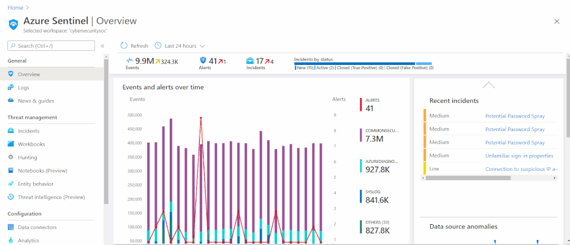Click the right arrow of incidents horizontal scrollbar
570x245 pixels.
pyautogui.click(x=555, y=178)
